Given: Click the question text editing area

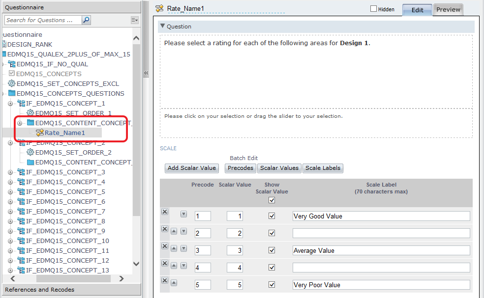Looking at the screenshot, I should pyautogui.click(x=316, y=72).
